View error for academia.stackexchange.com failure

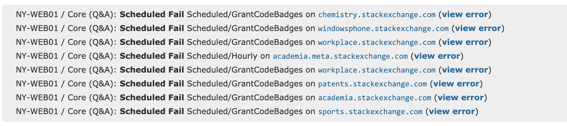461,98
